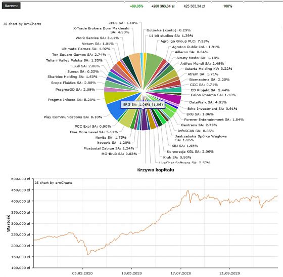Click the Atrem SA: 1.71% label
Viewport: 283px width, 277px height.
pos(203,74)
